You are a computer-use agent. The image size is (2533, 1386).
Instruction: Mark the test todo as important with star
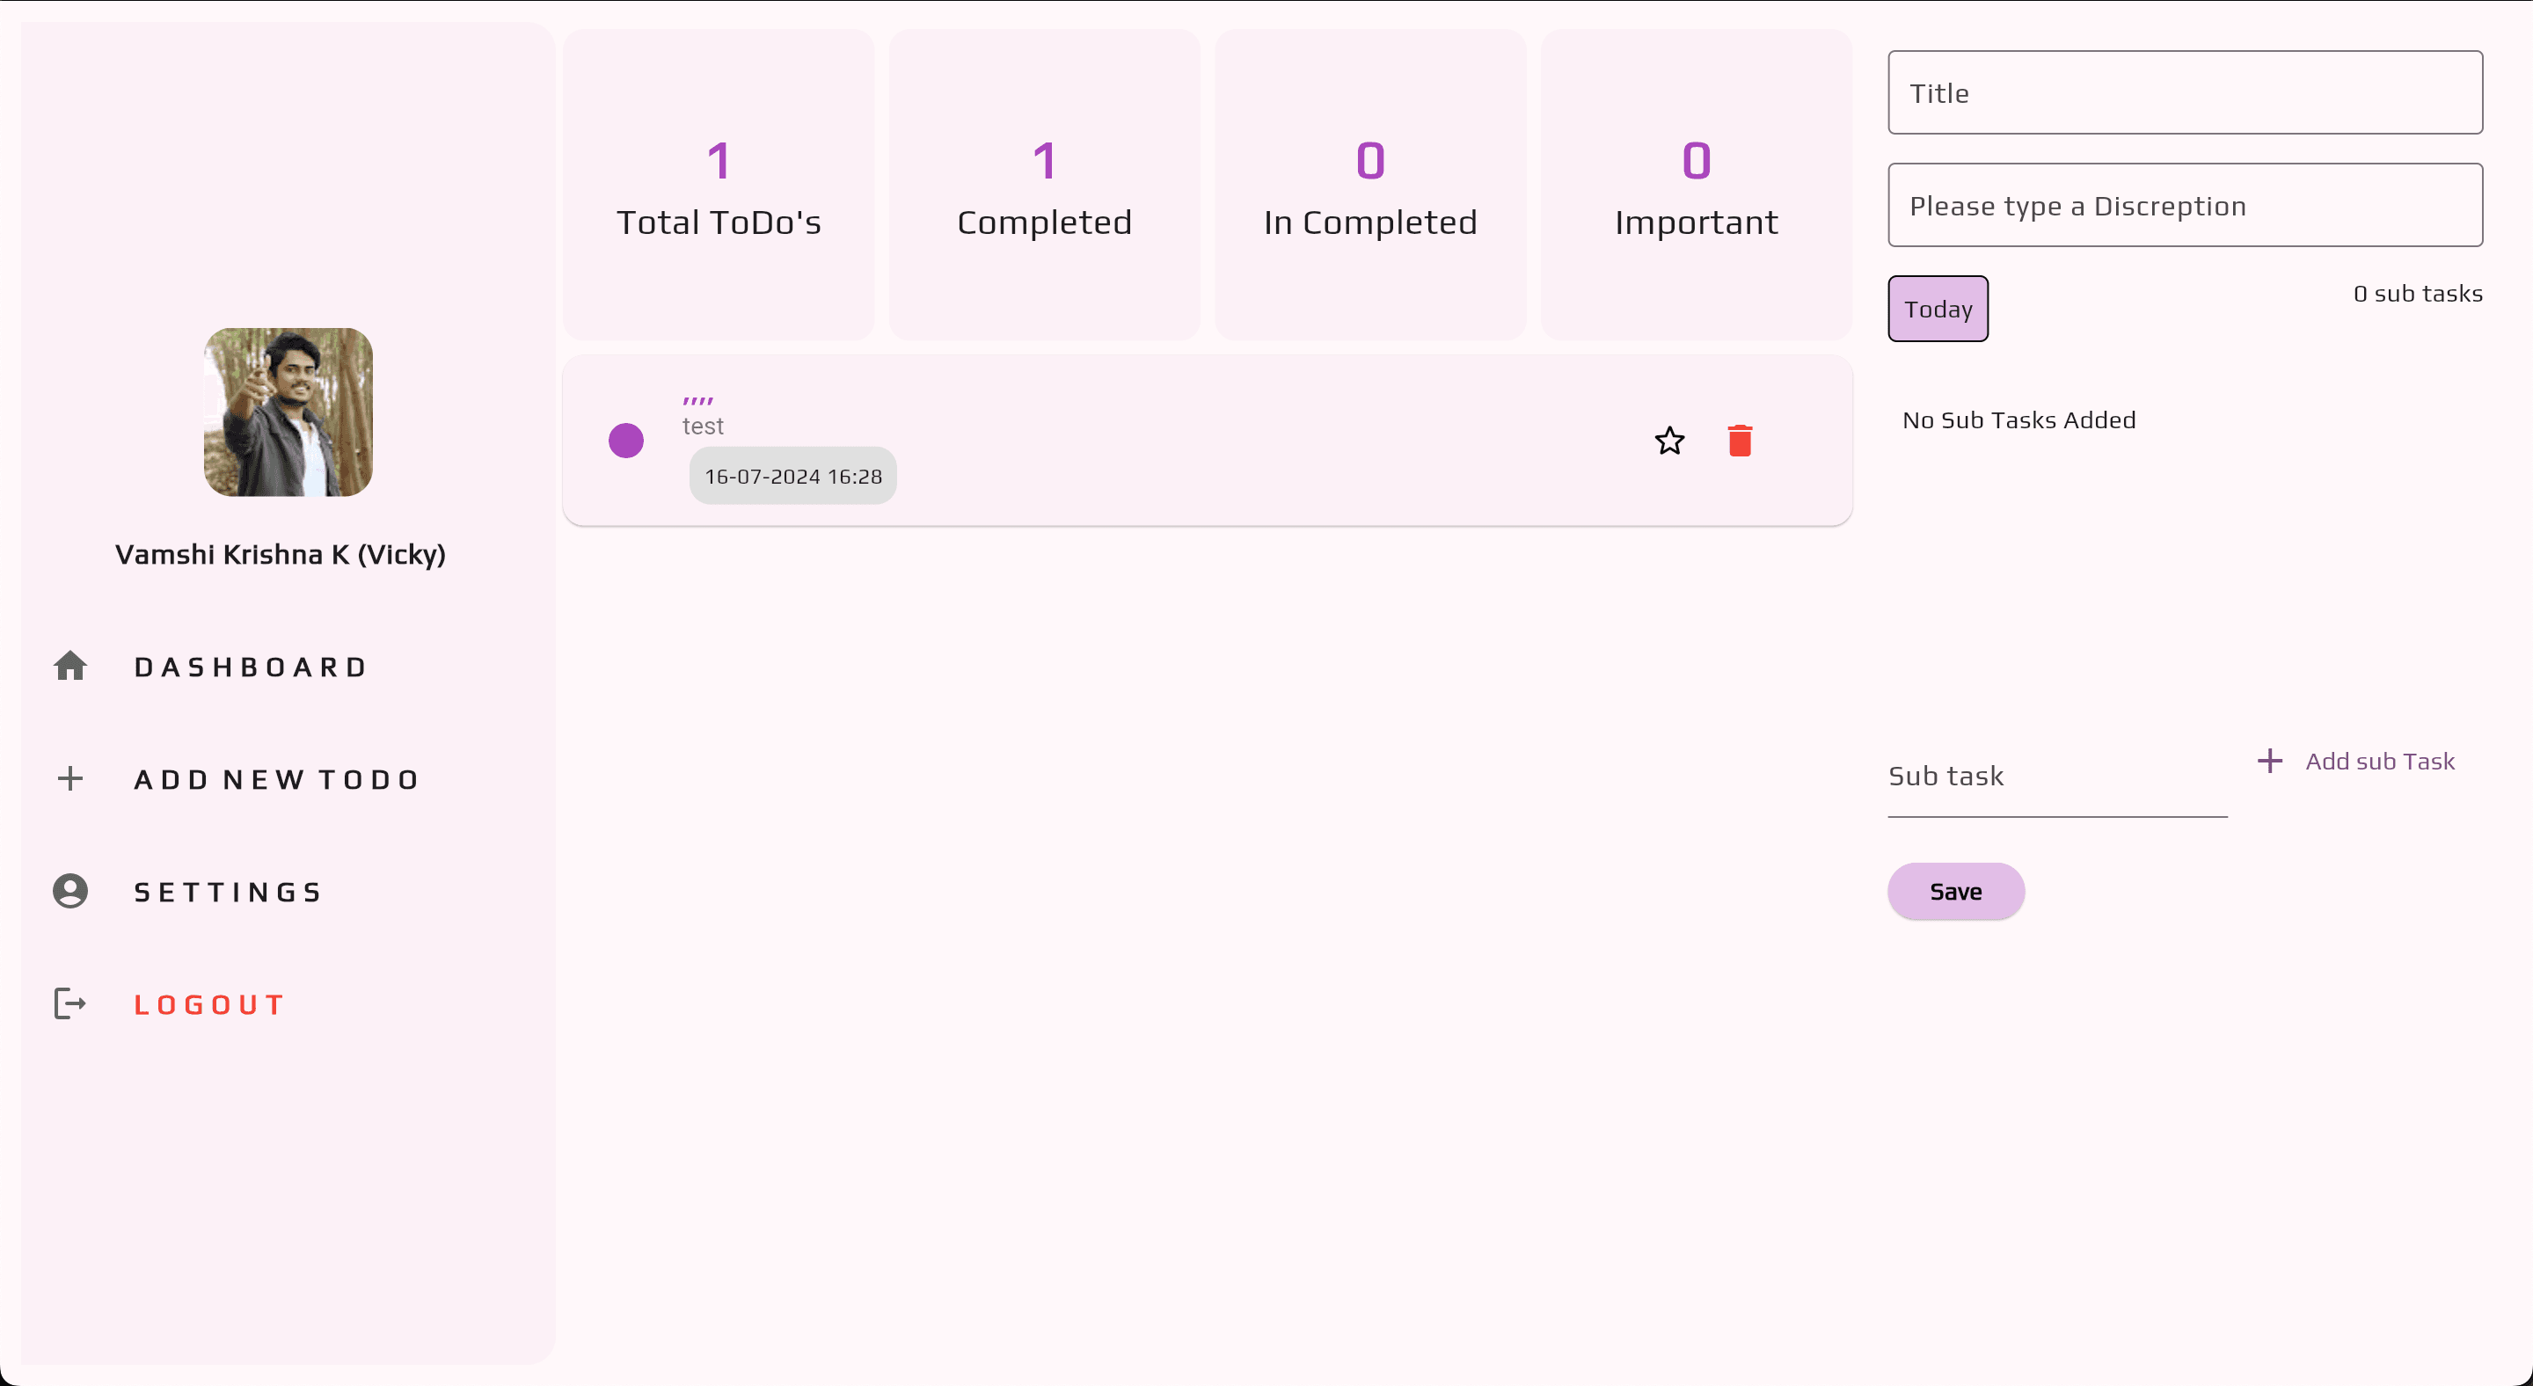click(1668, 441)
